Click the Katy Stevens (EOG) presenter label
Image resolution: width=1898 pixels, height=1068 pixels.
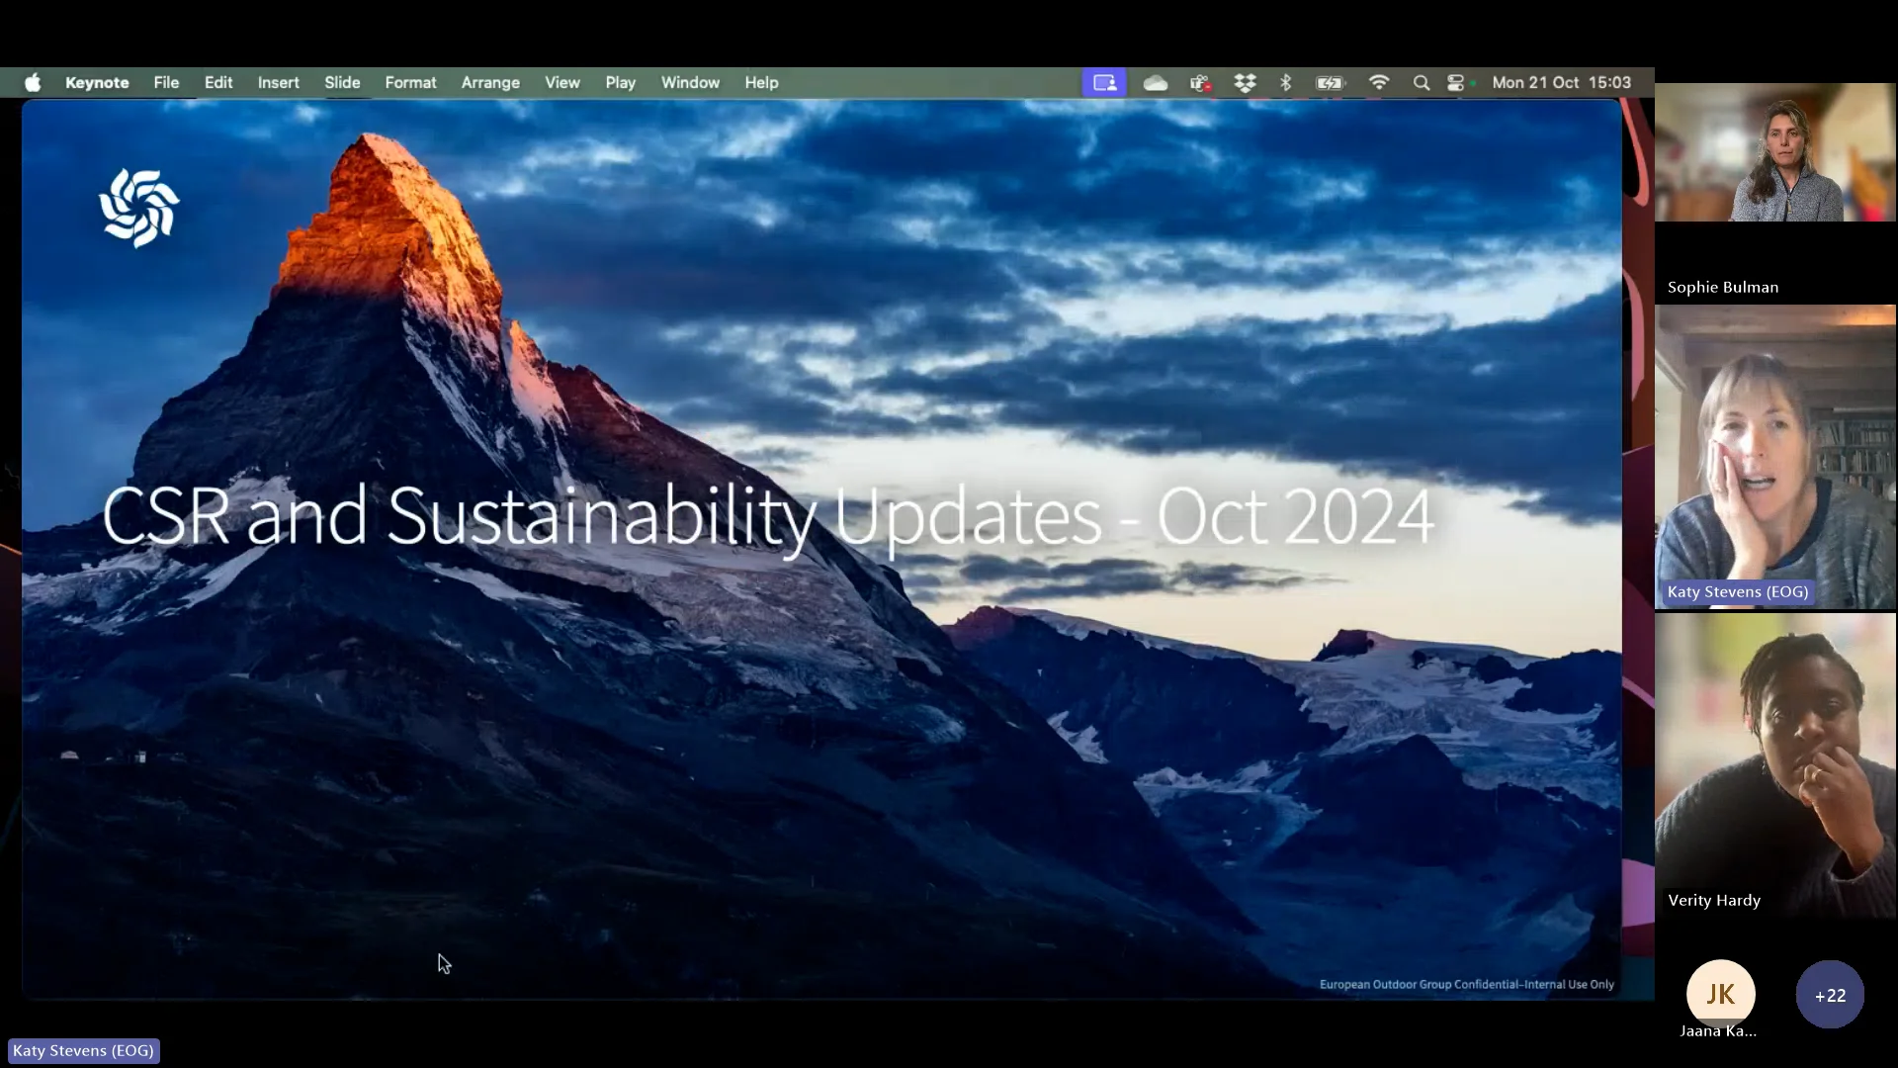click(x=83, y=1050)
